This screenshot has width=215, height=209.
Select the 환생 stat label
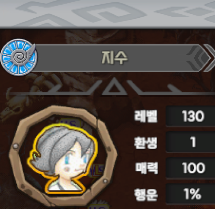click(x=145, y=143)
